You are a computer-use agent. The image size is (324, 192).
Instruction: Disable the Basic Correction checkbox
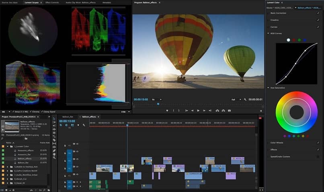point(318,13)
